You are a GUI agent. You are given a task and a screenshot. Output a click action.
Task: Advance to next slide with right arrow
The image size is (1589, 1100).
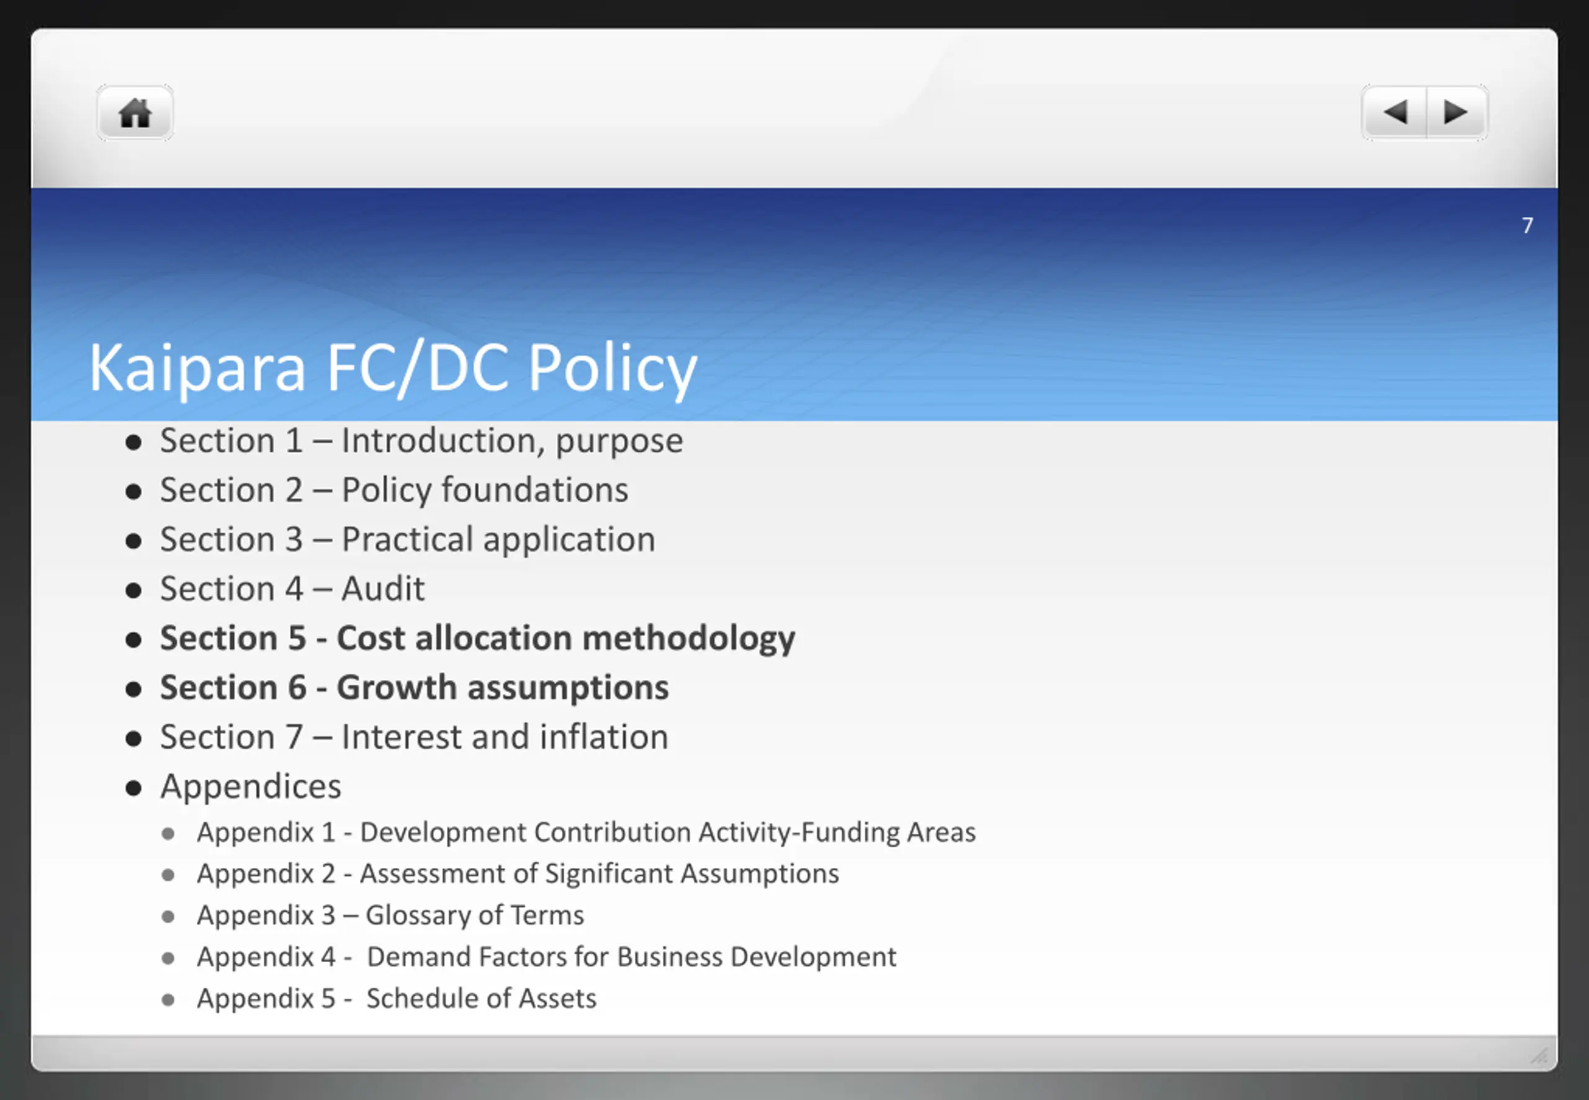pos(1456,113)
